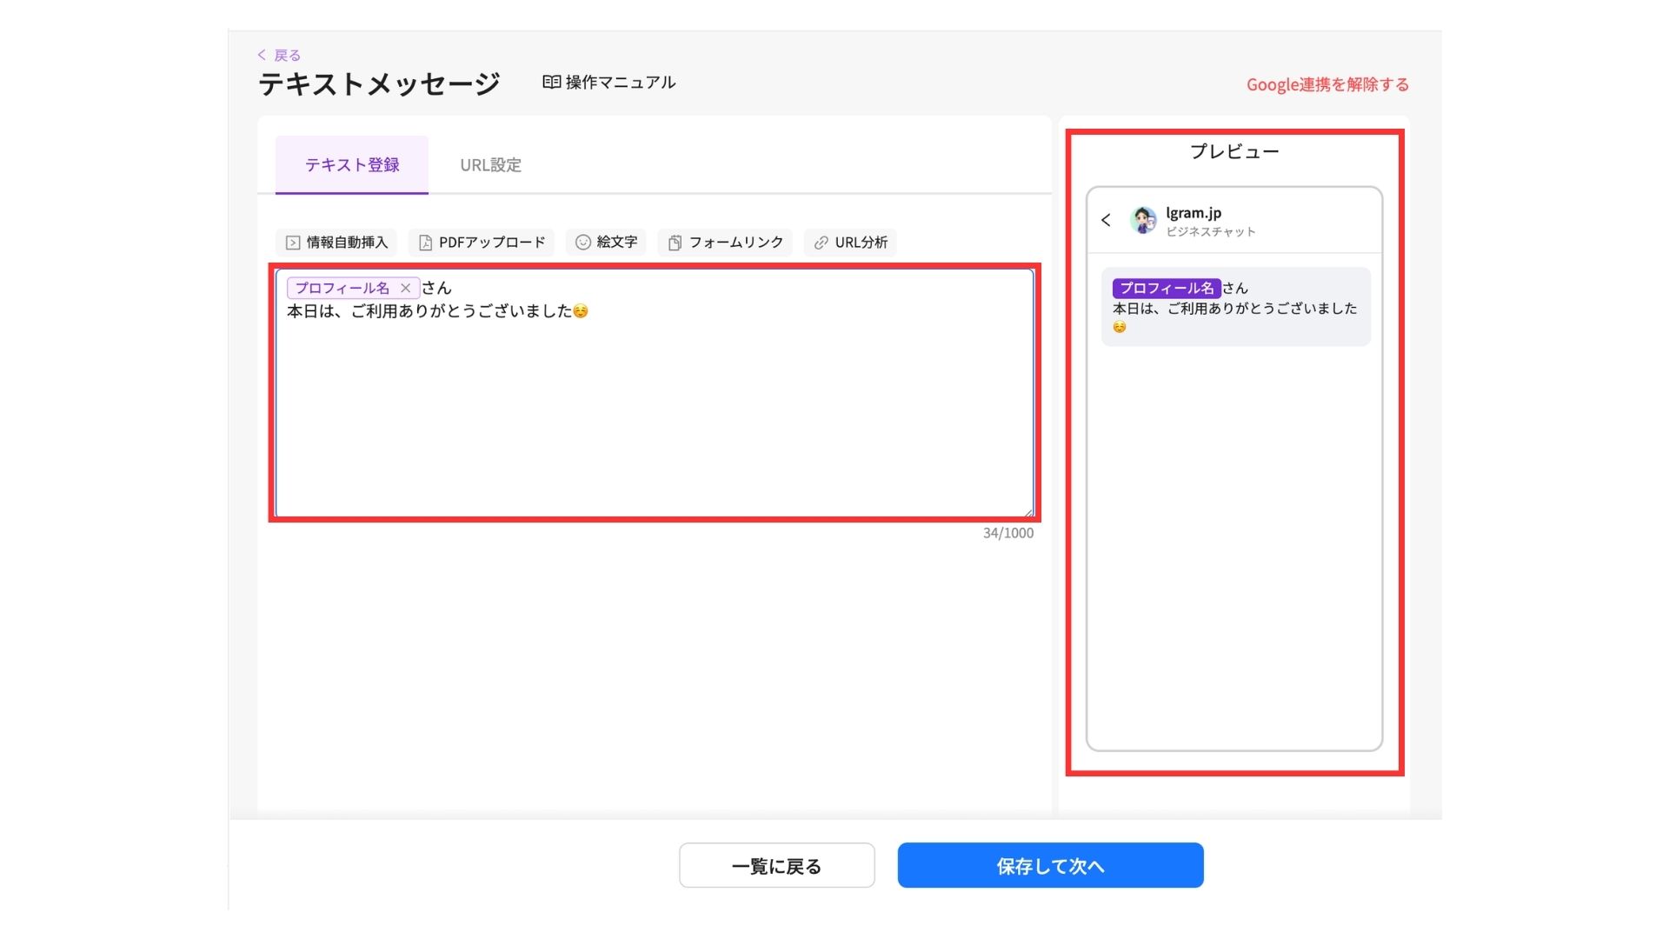This screenshot has width=1669, height=939.
Task: Click the purple プロフィール名 badge in preview
Action: pyautogui.click(x=1166, y=288)
